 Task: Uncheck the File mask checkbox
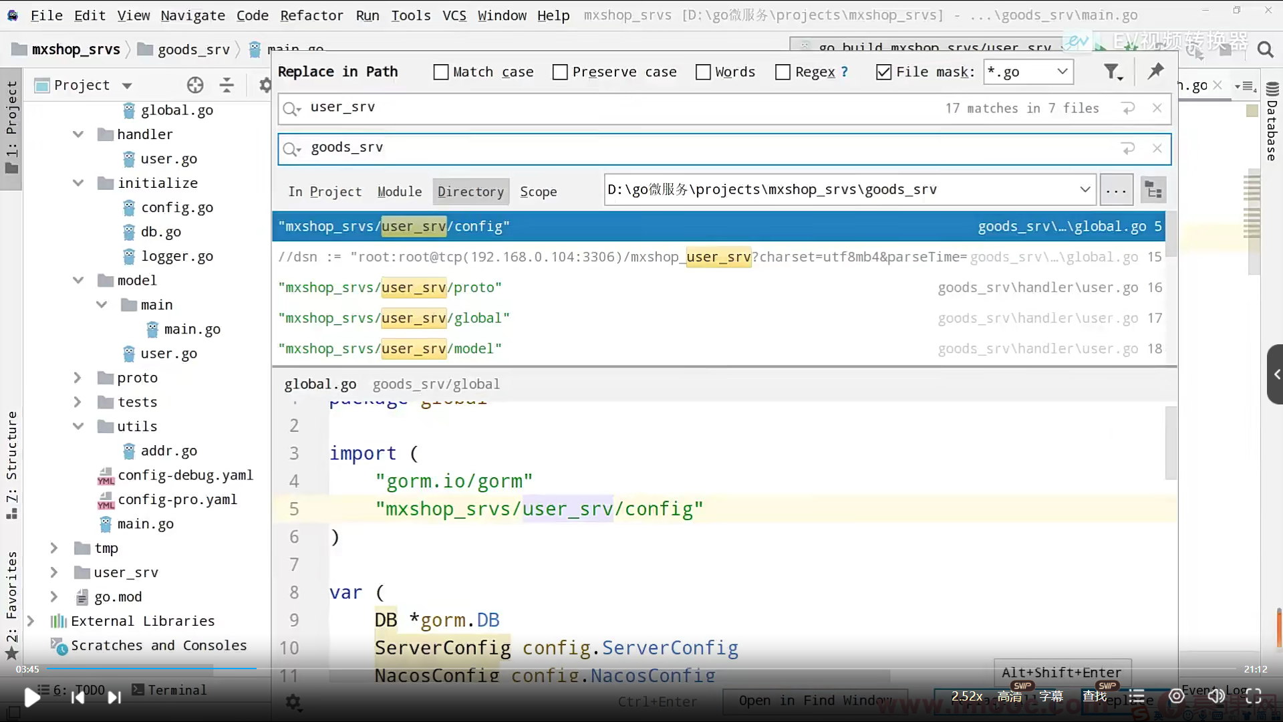883,72
